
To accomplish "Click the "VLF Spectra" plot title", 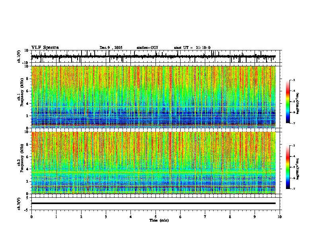I will pos(45,48).
